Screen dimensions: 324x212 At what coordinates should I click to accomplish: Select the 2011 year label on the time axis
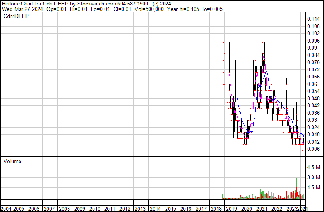[110, 209]
